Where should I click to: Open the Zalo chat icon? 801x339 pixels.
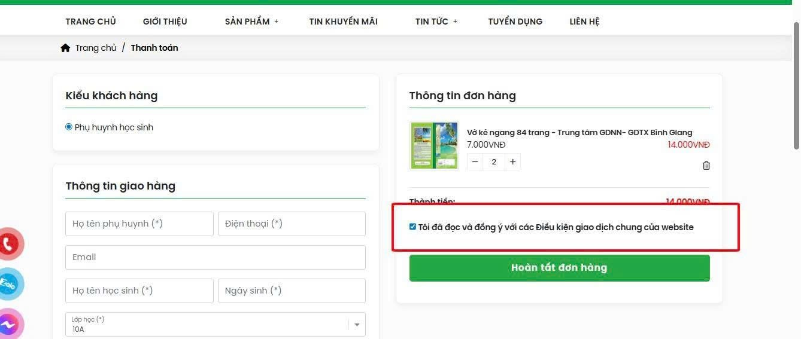coord(8,284)
